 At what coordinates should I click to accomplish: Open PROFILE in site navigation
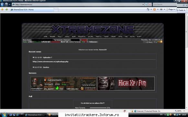pyautogui.click(x=99, y=36)
